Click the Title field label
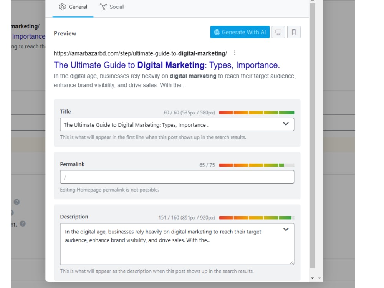The image size is (384, 288). click(x=65, y=111)
